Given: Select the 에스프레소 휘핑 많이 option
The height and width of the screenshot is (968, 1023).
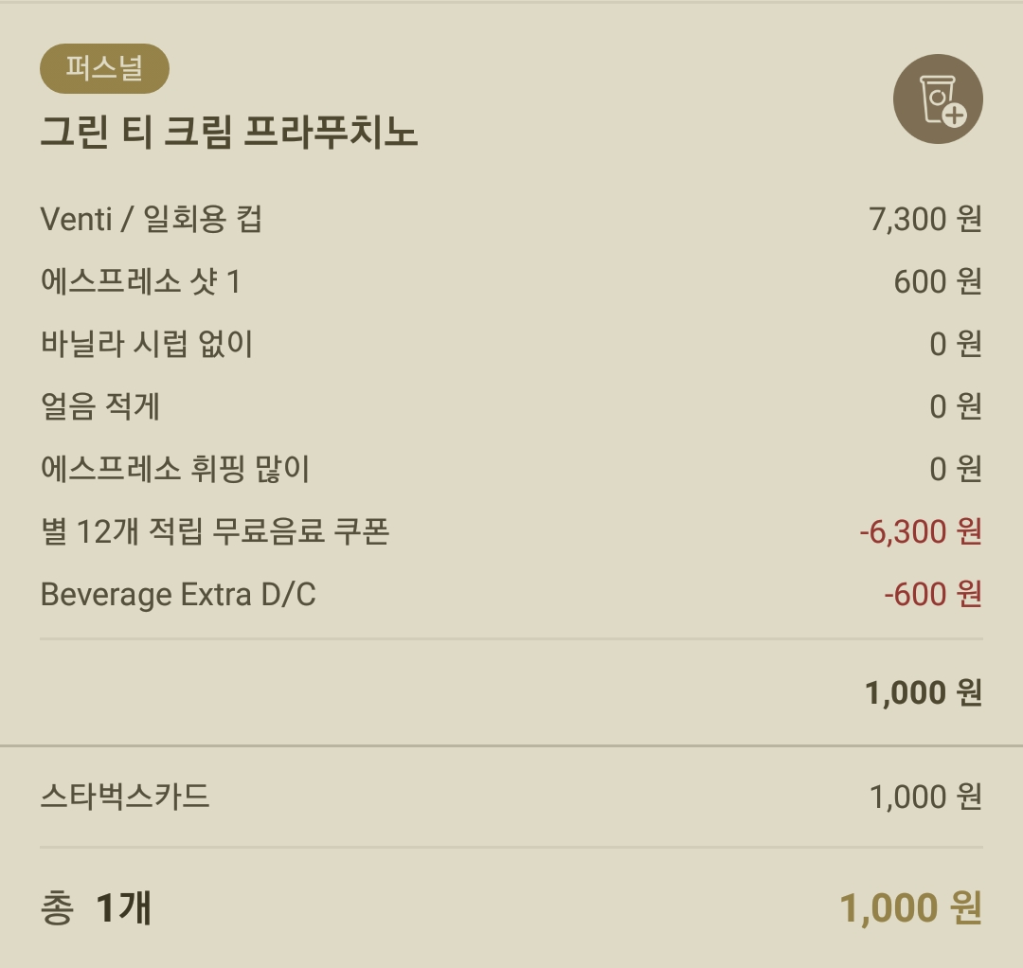Looking at the screenshot, I should 175,470.
